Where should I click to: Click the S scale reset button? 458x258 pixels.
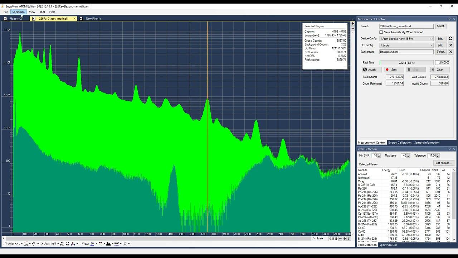[349, 238]
